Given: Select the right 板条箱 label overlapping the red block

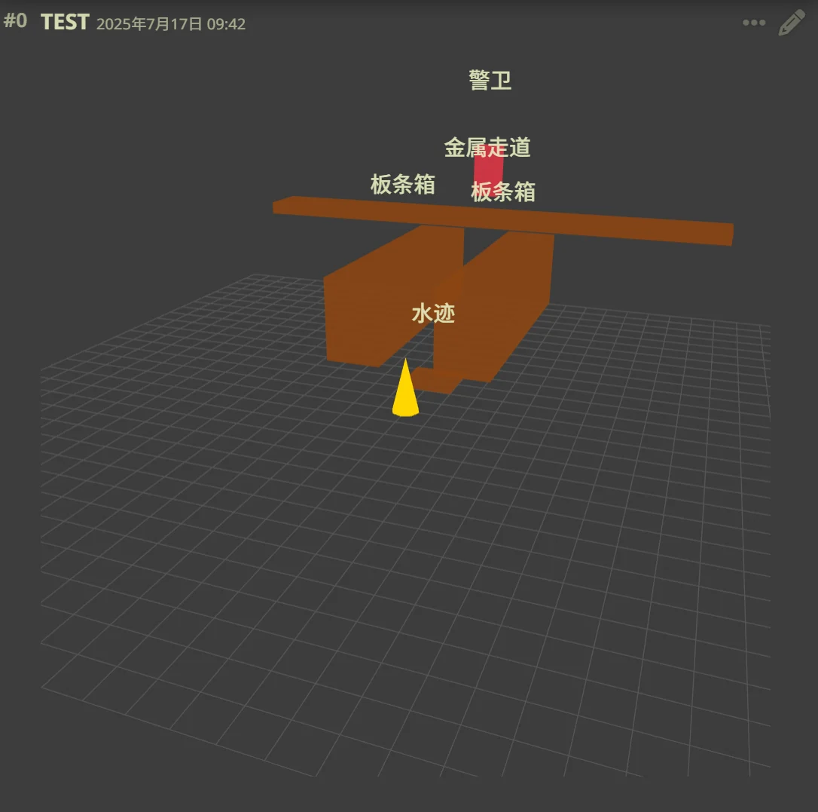Looking at the screenshot, I should click(x=503, y=192).
